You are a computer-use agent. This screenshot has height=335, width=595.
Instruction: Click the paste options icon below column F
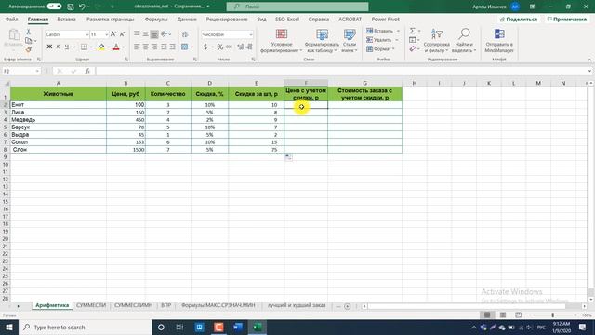[x=288, y=157]
